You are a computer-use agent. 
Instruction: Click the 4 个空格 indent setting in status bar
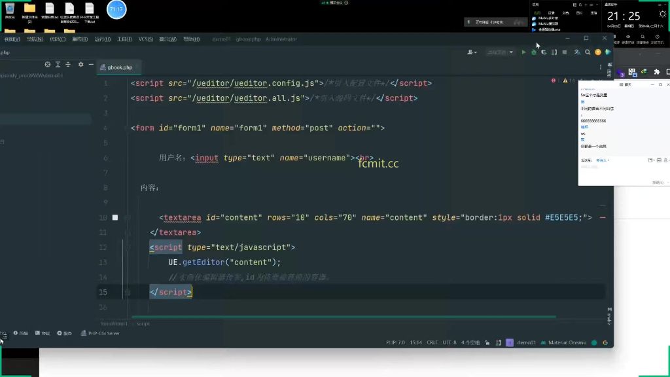coord(470,342)
